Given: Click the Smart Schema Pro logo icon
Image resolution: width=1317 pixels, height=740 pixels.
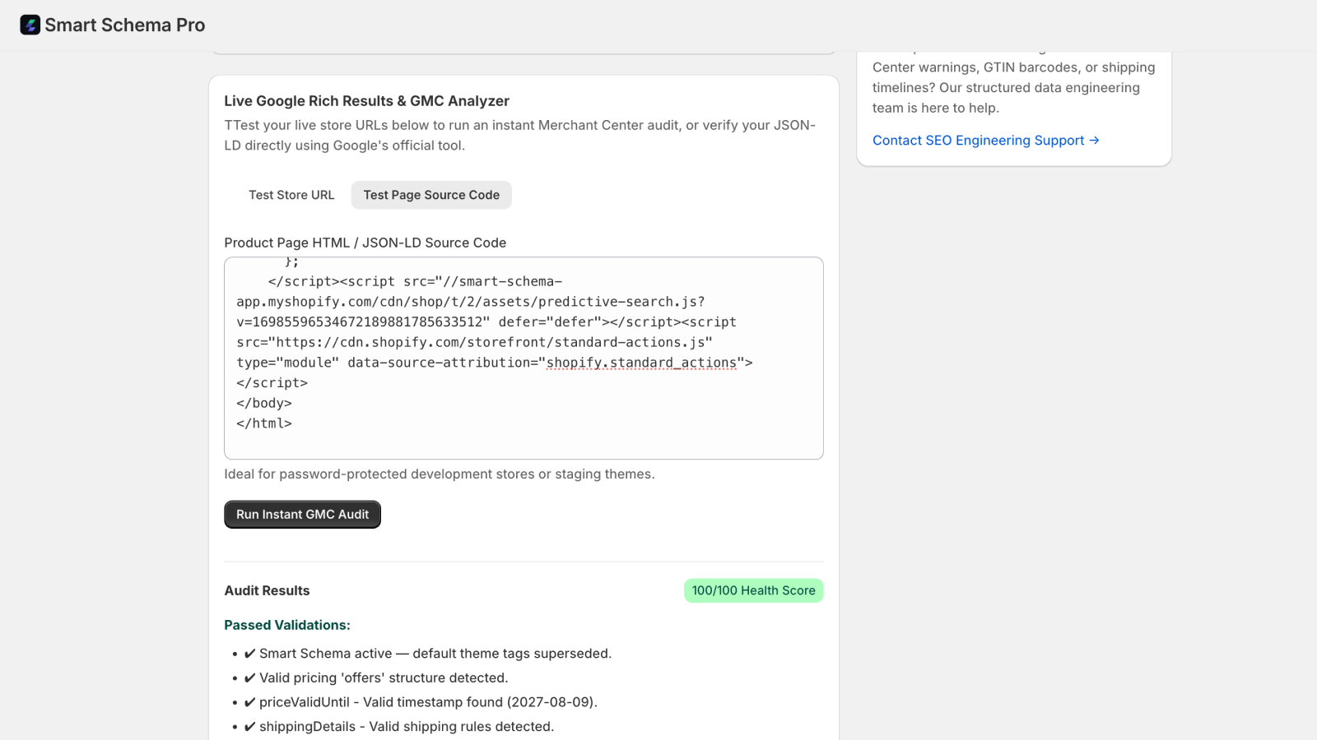Looking at the screenshot, I should click(x=30, y=25).
